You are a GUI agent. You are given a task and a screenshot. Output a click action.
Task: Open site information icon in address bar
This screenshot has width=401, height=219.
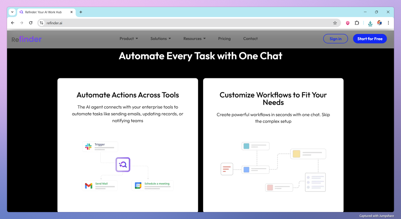point(41,23)
